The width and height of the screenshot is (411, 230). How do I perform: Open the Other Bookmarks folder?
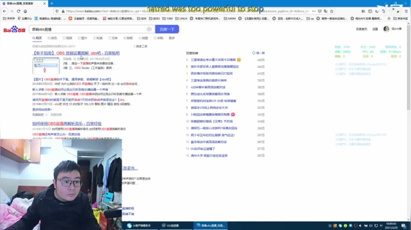point(401,19)
